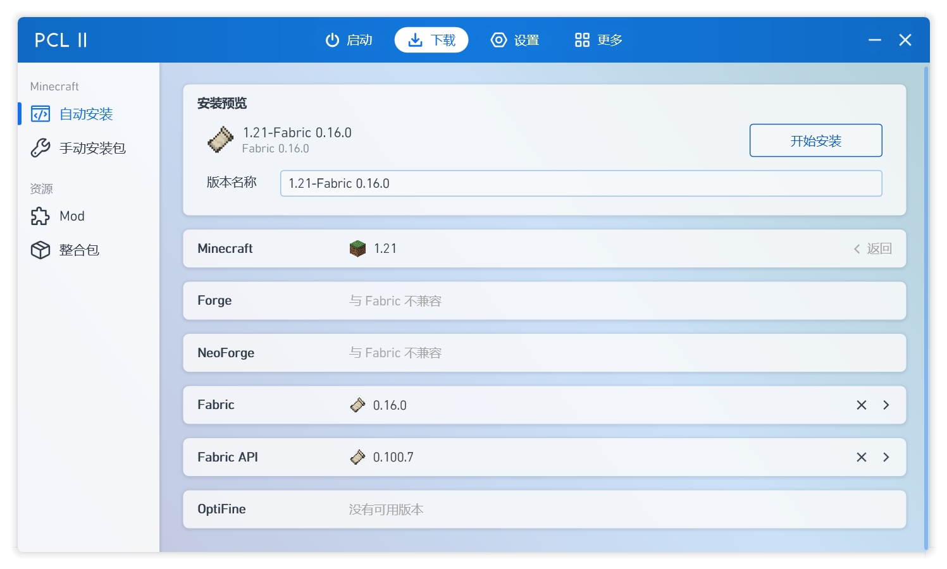The image size is (947, 569).
Task: Click the grass block icon beside 1.21
Action: pos(357,248)
